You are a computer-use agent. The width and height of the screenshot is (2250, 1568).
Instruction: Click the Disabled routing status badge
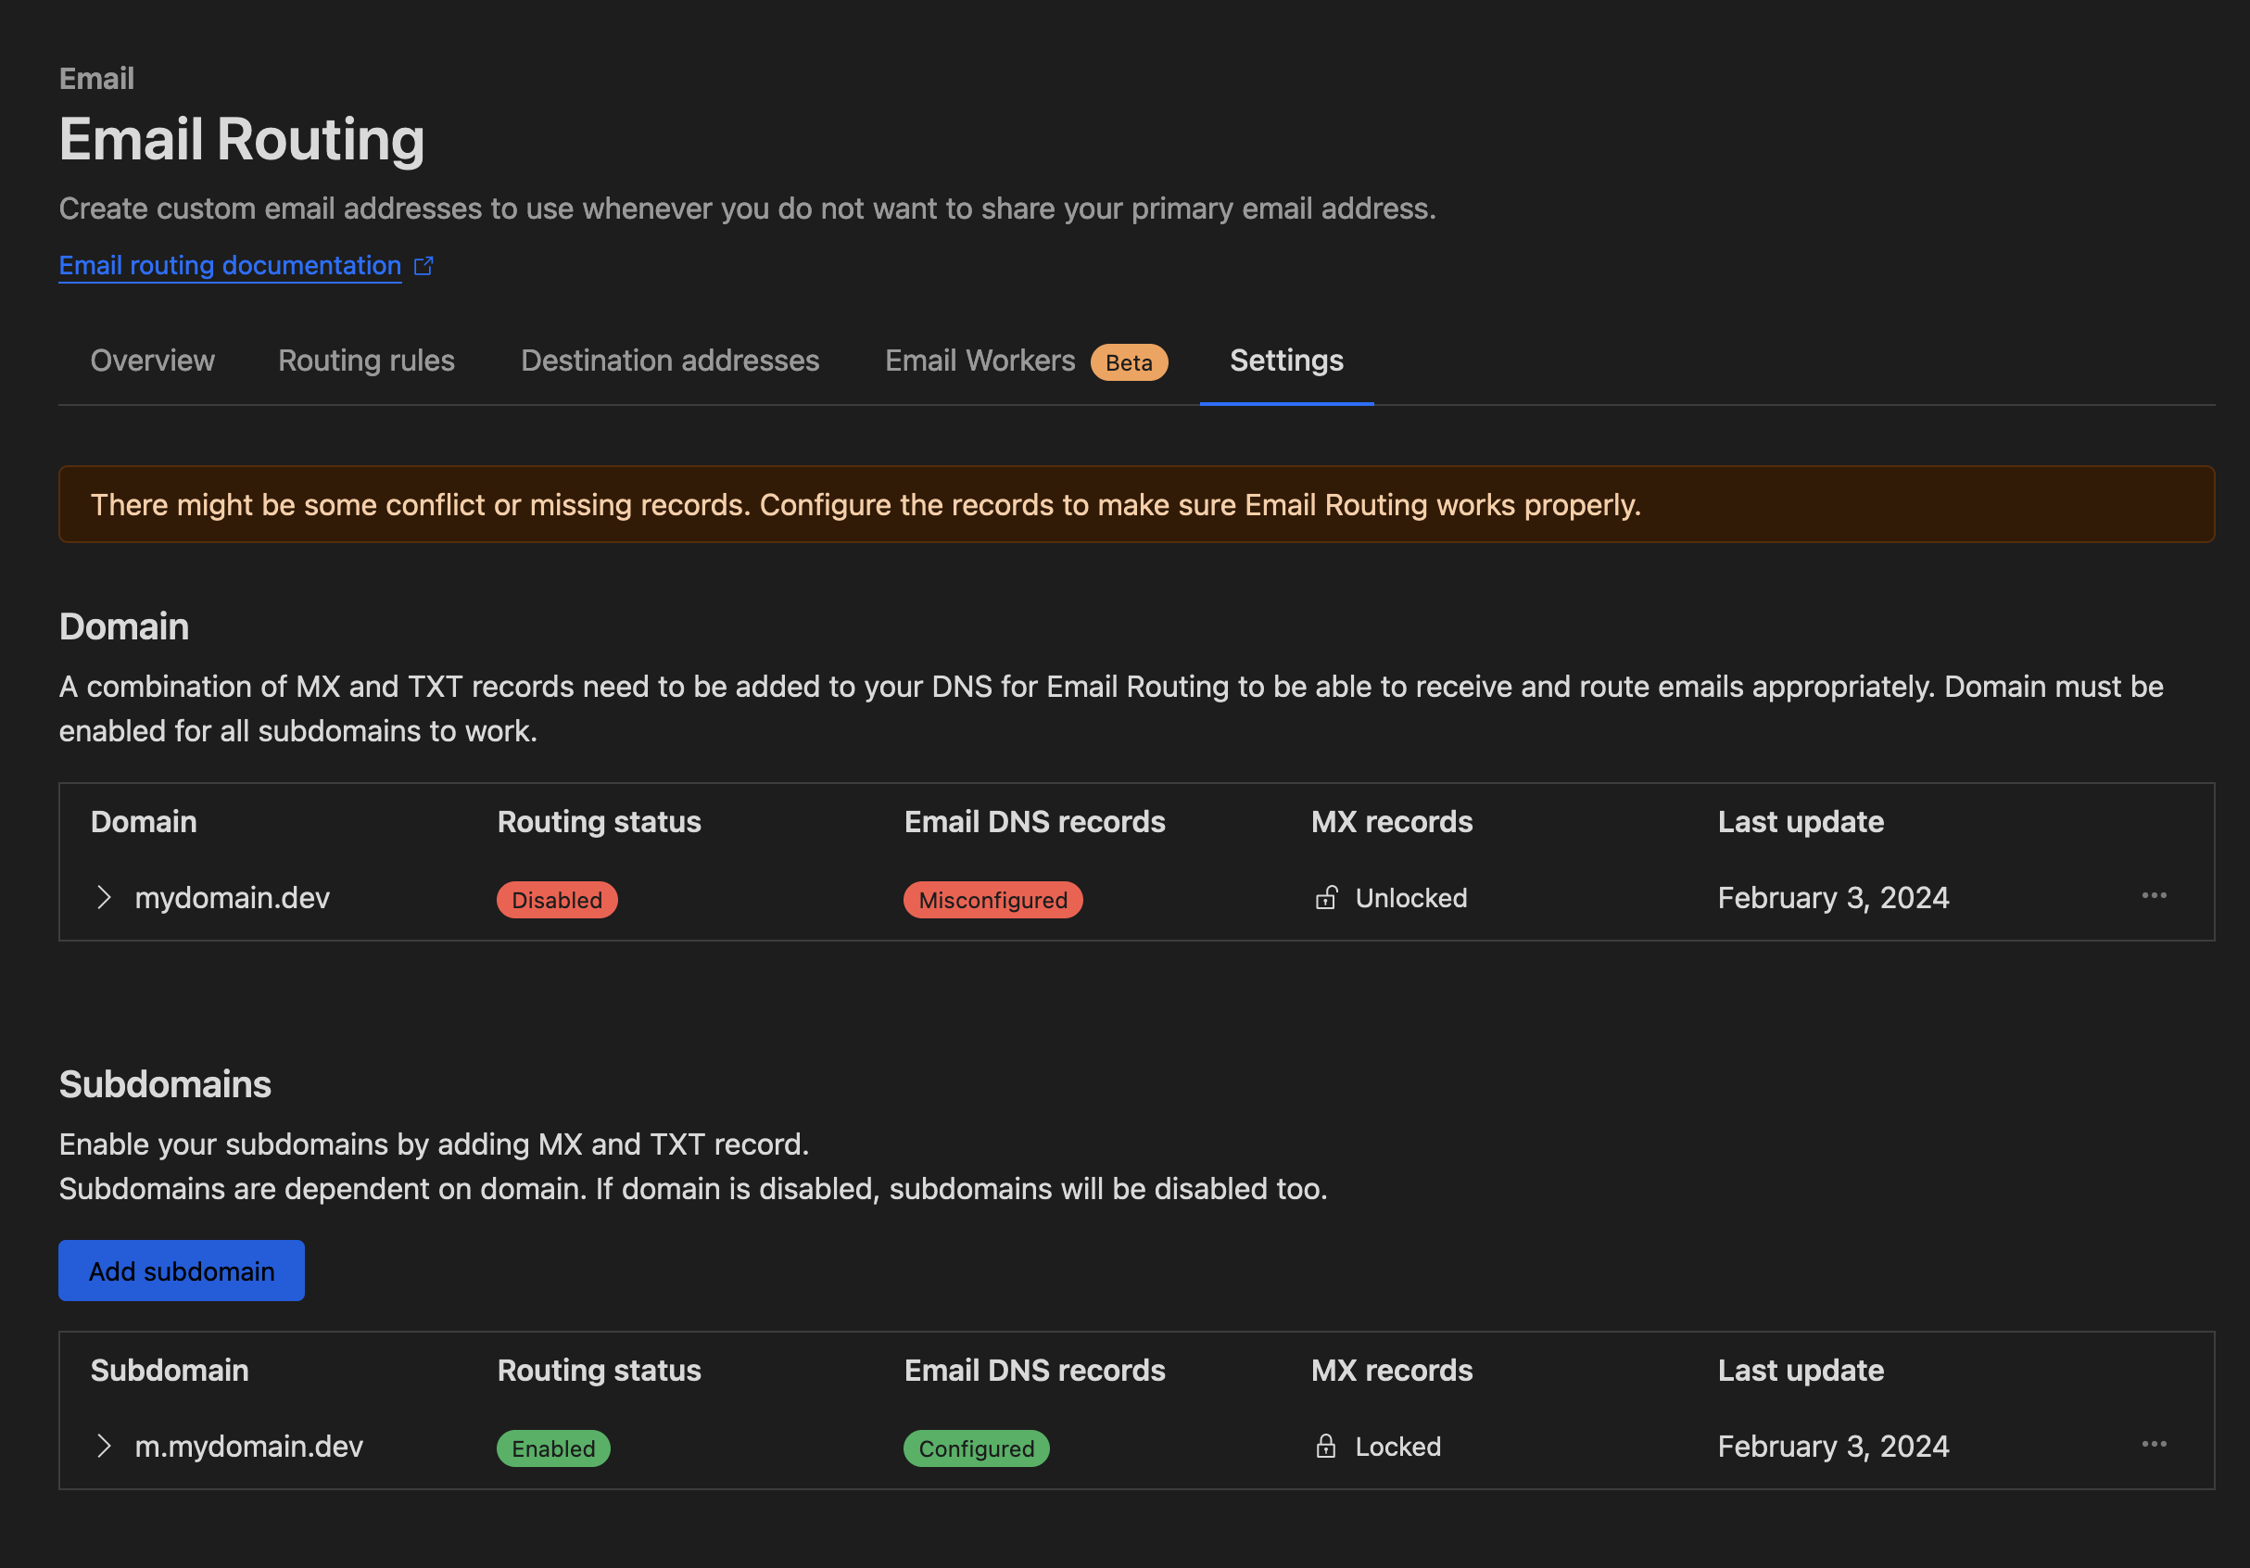[x=557, y=900]
